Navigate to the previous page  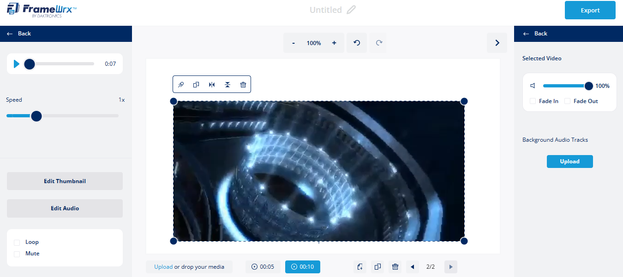coord(412,267)
